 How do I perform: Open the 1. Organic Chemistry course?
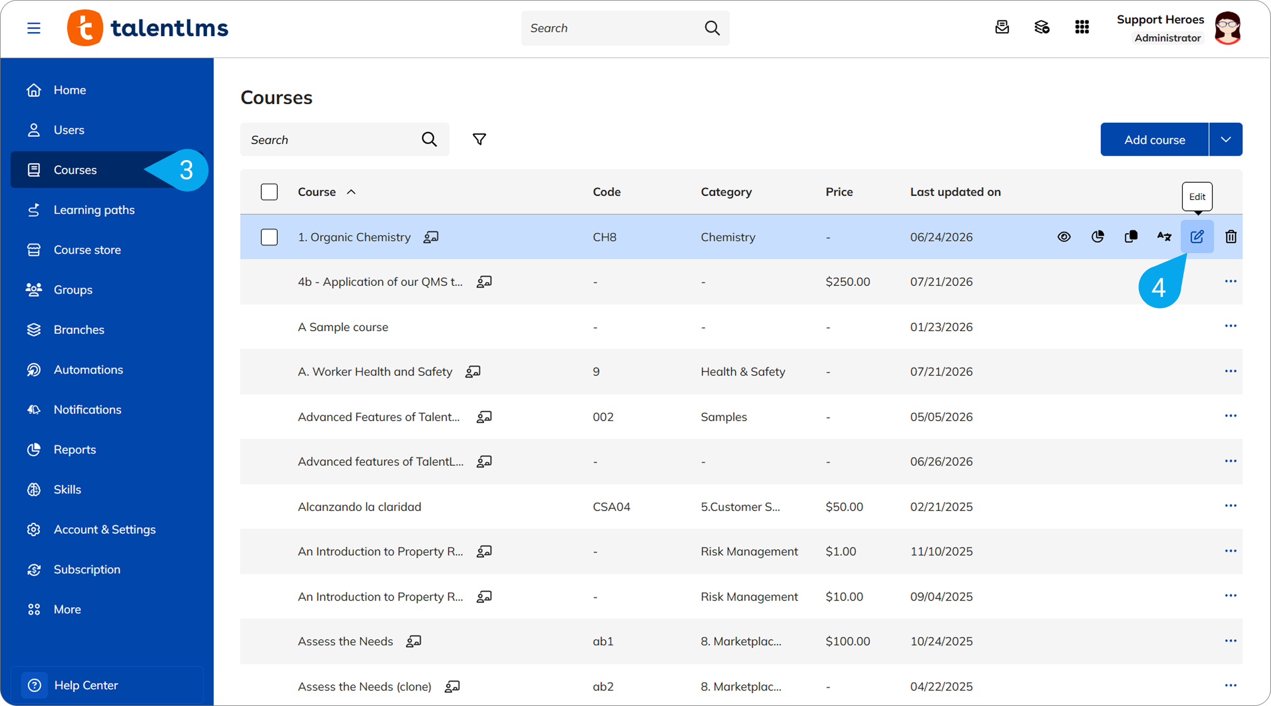point(354,237)
